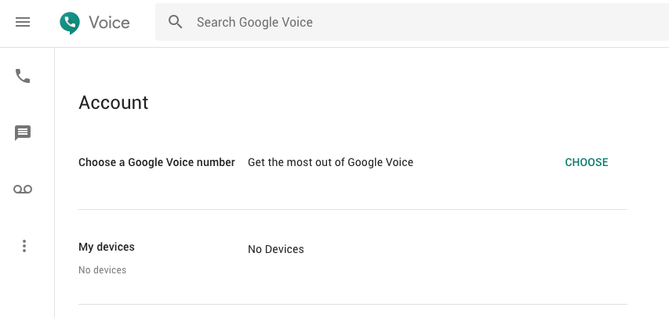Click the header's bottom border line
The image size is (669, 318).
(353, 47)
